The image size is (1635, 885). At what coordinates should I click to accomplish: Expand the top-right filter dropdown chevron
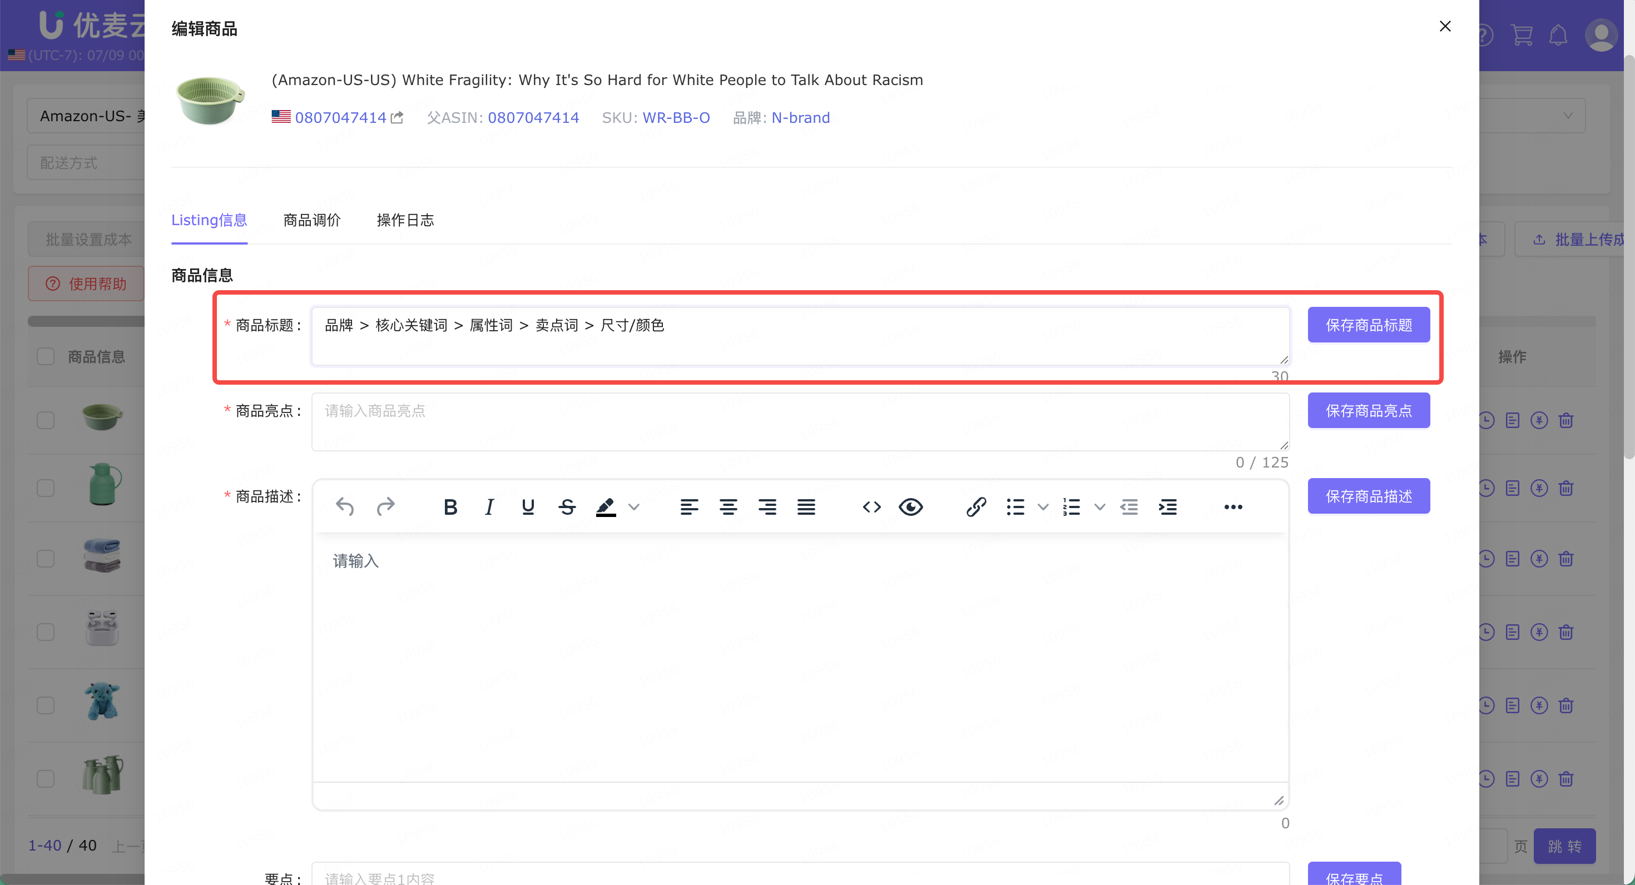point(1568,116)
